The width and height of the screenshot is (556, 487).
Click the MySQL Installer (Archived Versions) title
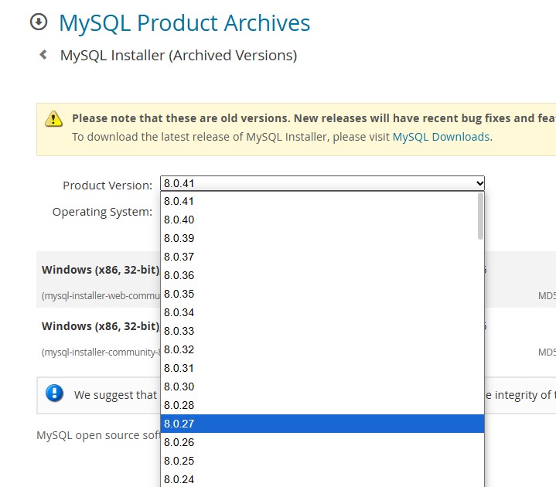(179, 56)
